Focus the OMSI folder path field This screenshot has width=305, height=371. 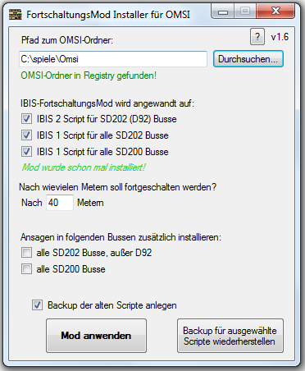click(113, 59)
